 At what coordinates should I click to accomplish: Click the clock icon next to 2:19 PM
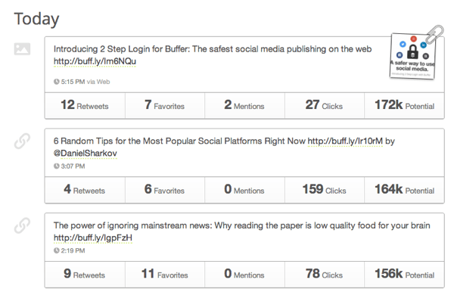click(x=57, y=250)
